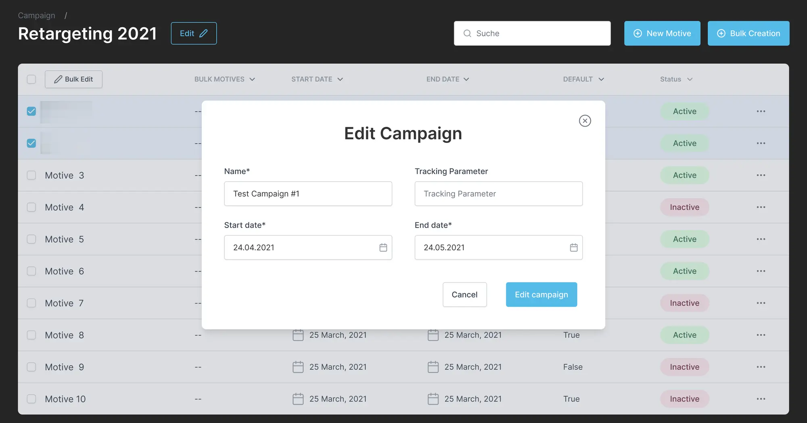
Task: Open the Status column dropdown
Action: pyautogui.click(x=689, y=79)
